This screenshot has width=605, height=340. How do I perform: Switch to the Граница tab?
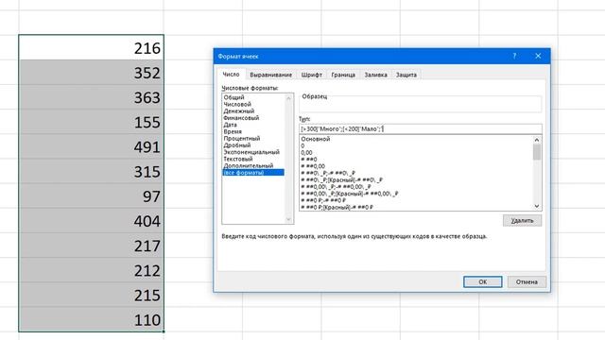click(x=343, y=75)
